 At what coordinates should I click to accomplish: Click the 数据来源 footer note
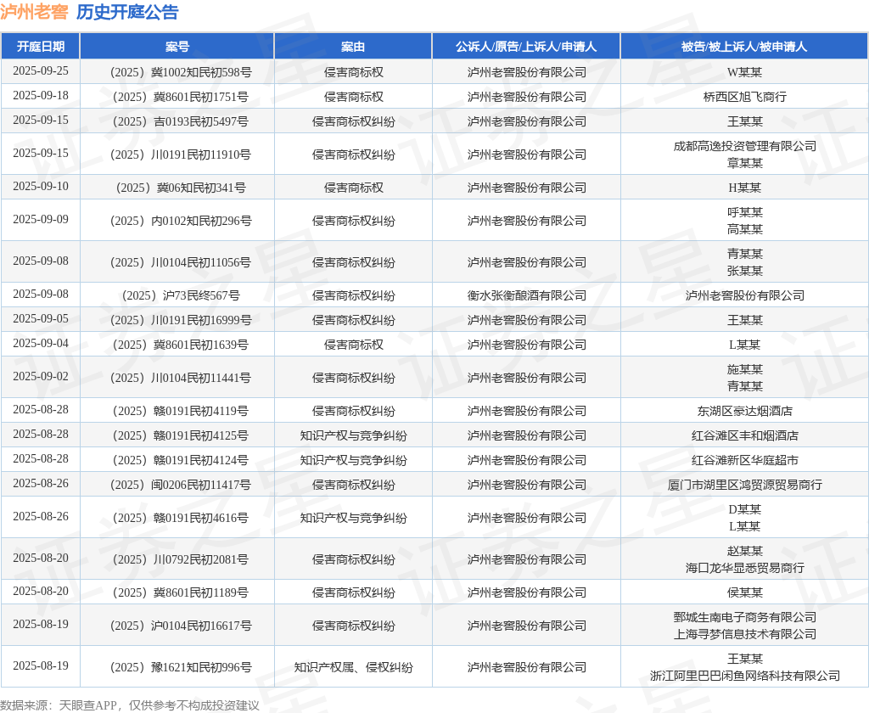tap(130, 705)
